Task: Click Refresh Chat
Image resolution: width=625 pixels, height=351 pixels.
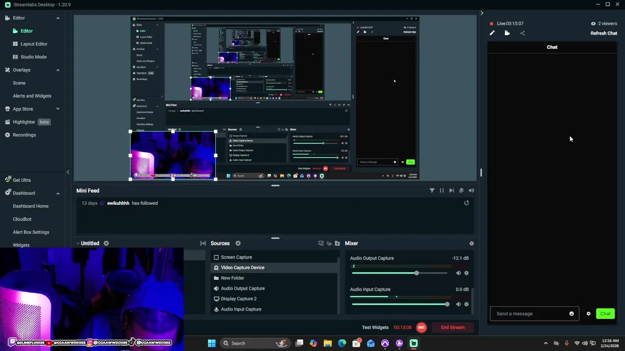Action: pos(604,33)
